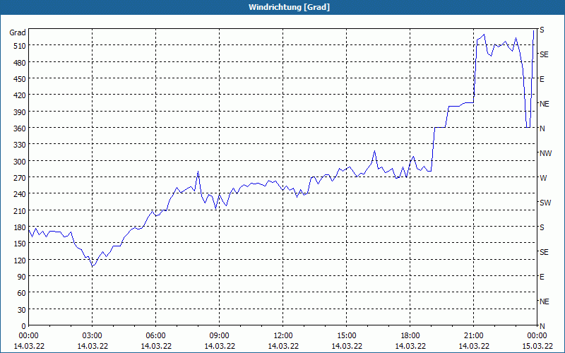The image size is (565, 353).
Task: Click the 14.03.22 date below 06:00
Action: point(156,346)
